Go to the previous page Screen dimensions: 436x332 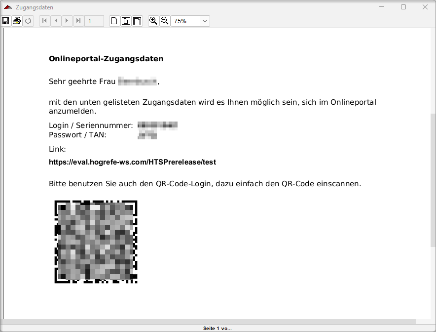tap(56, 21)
